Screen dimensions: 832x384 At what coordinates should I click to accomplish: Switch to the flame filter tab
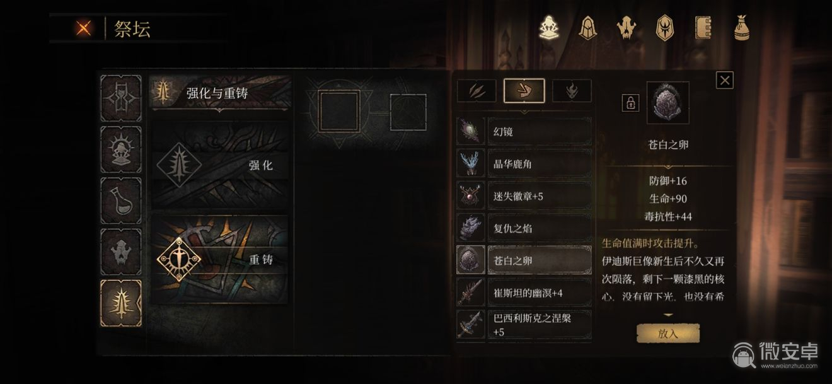click(x=572, y=91)
